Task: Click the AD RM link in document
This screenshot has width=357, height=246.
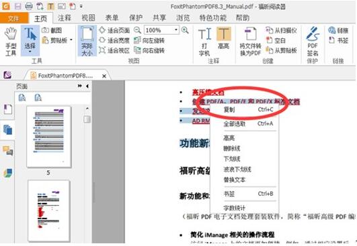Action: [x=200, y=121]
